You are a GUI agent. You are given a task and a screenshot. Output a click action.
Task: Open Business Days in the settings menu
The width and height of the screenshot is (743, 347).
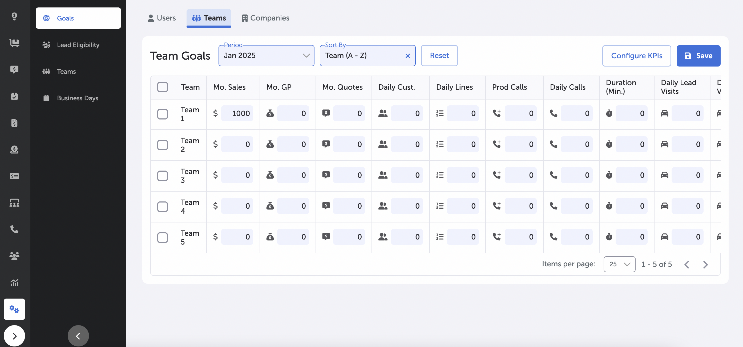78,98
